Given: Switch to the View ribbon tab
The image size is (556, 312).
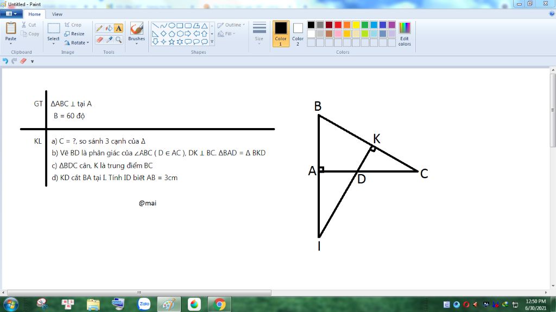Looking at the screenshot, I should click(57, 14).
